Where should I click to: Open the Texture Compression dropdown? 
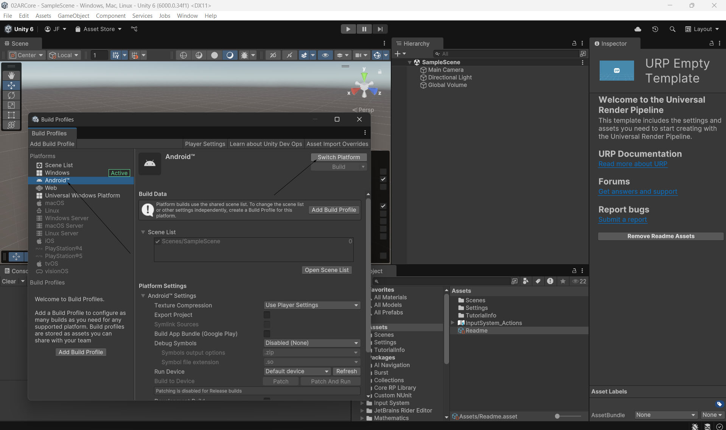[x=312, y=305]
